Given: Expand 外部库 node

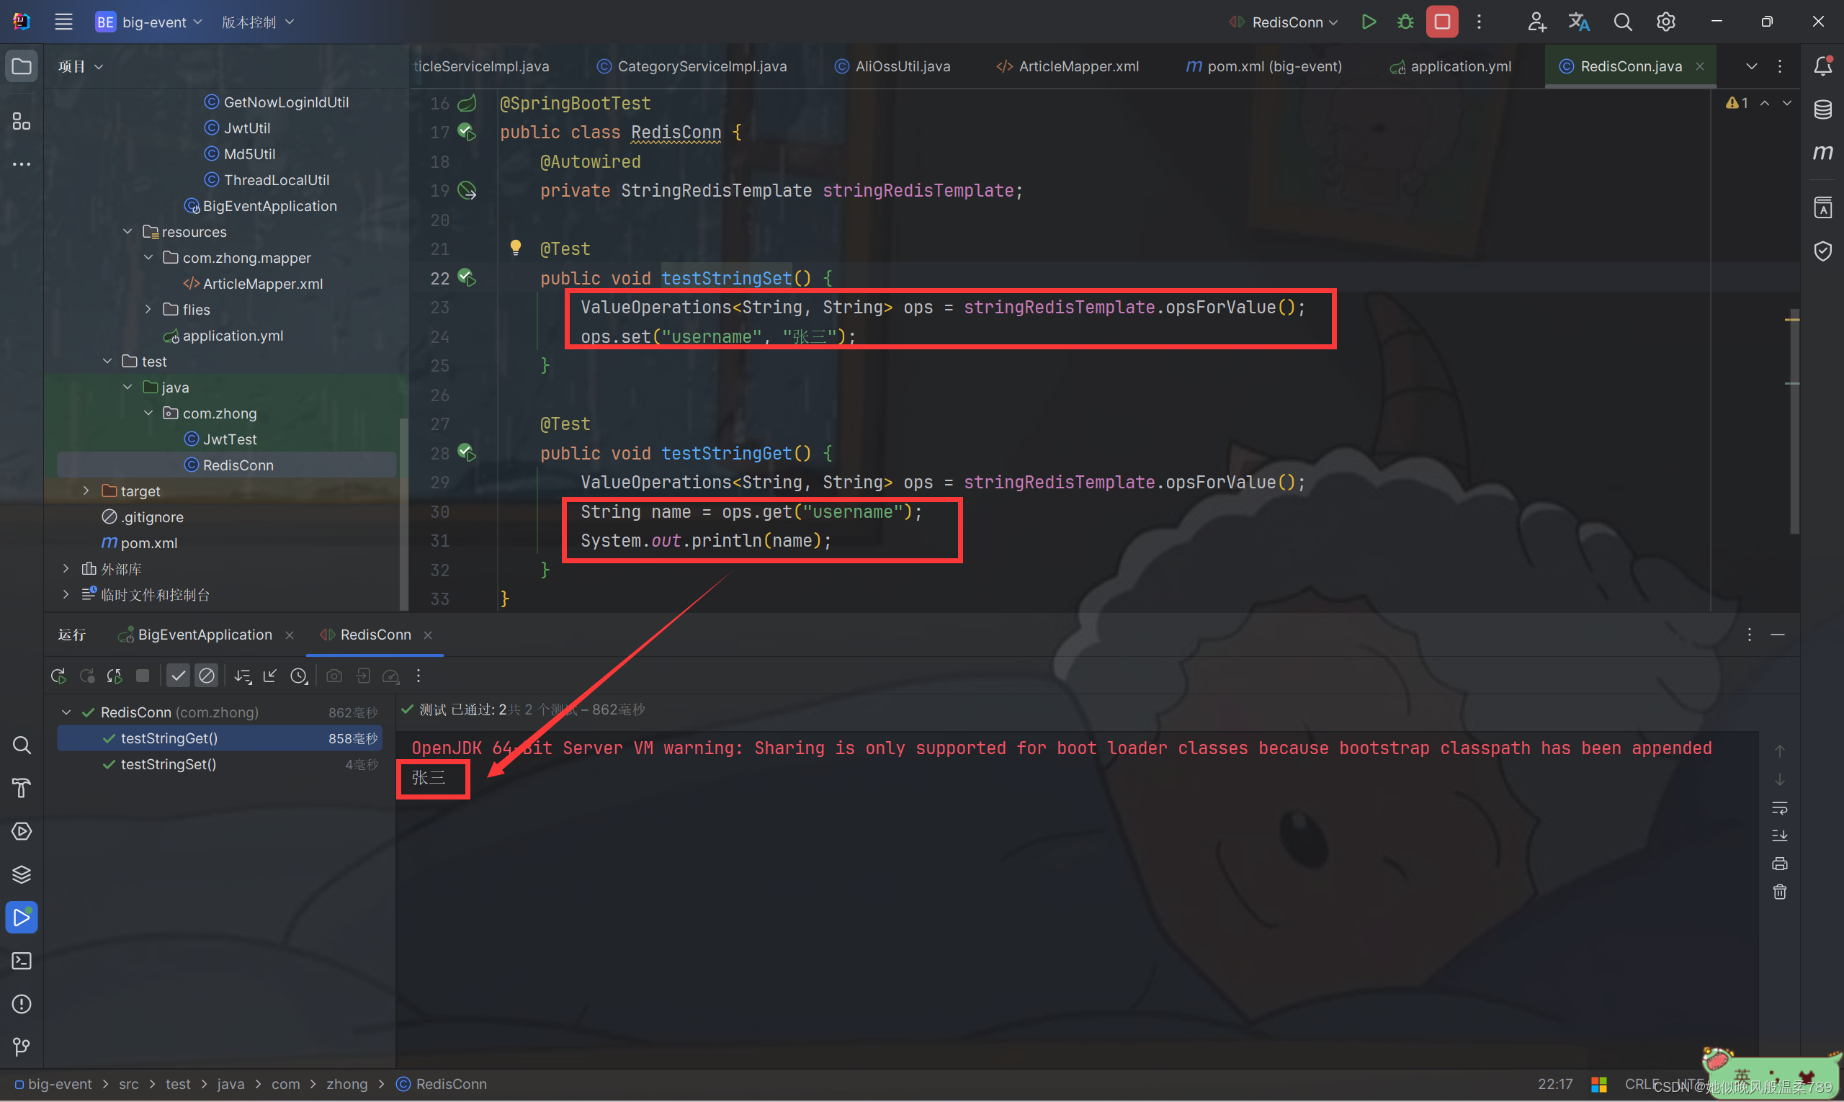Looking at the screenshot, I should 66,568.
